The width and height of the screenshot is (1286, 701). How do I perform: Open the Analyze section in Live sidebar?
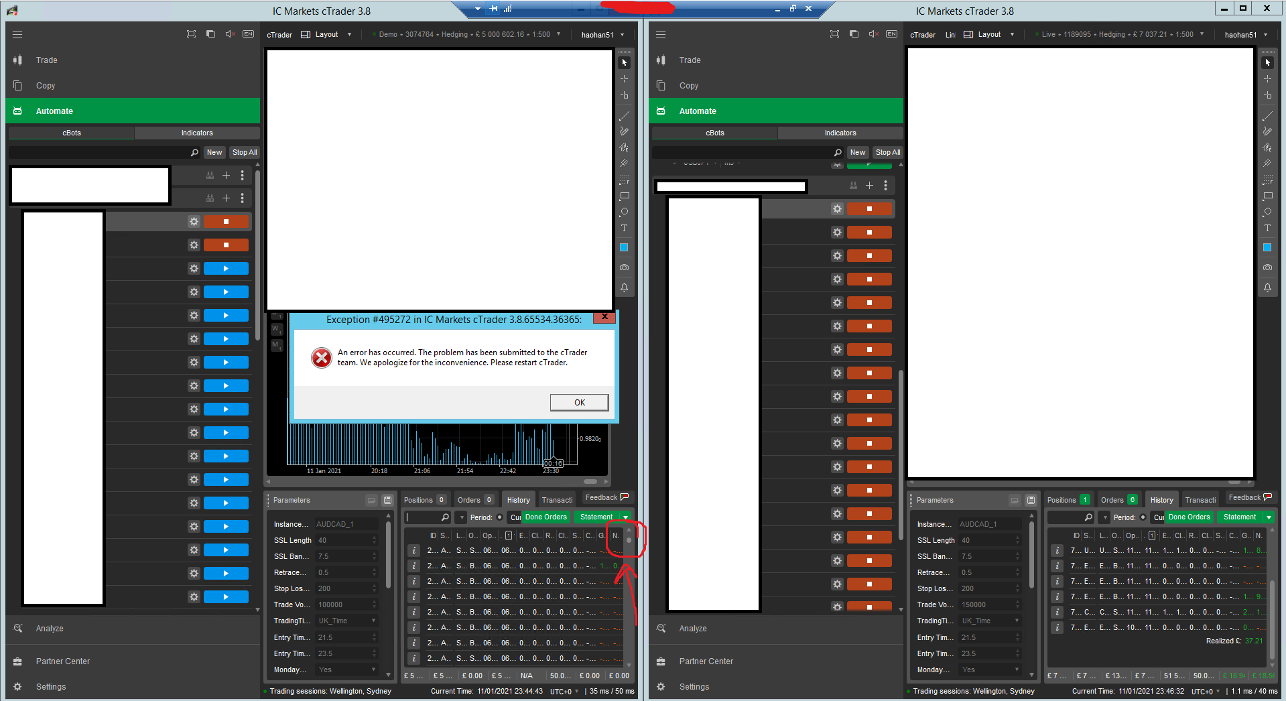coord(776,629)
